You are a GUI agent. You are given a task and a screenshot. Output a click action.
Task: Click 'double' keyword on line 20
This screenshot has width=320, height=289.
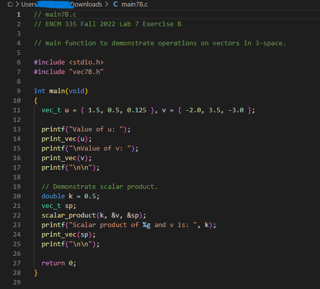coord(54,196)
